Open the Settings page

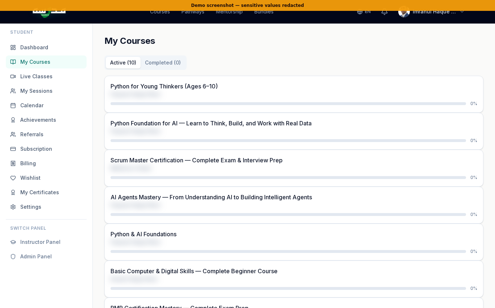[x=46, y=207]
